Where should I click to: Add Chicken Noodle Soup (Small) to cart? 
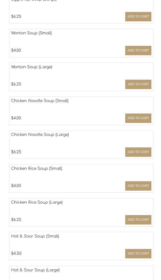coord(138,118)
